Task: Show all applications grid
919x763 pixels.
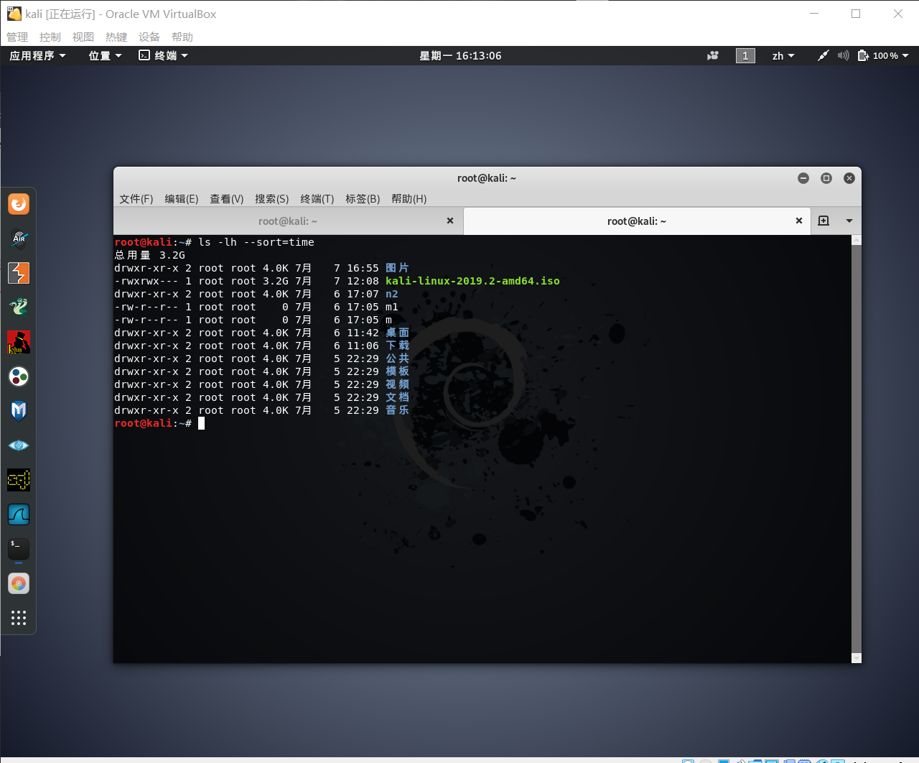Action: click(18, 617)
